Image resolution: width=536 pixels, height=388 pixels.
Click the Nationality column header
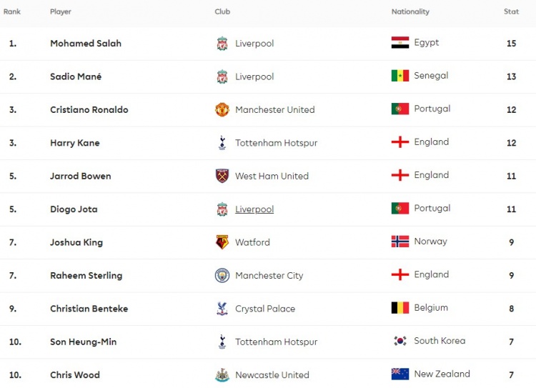click(x=410, y=11)
